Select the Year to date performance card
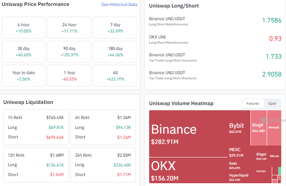The width and height of the screenshot is (286, 186). point(23,75)
